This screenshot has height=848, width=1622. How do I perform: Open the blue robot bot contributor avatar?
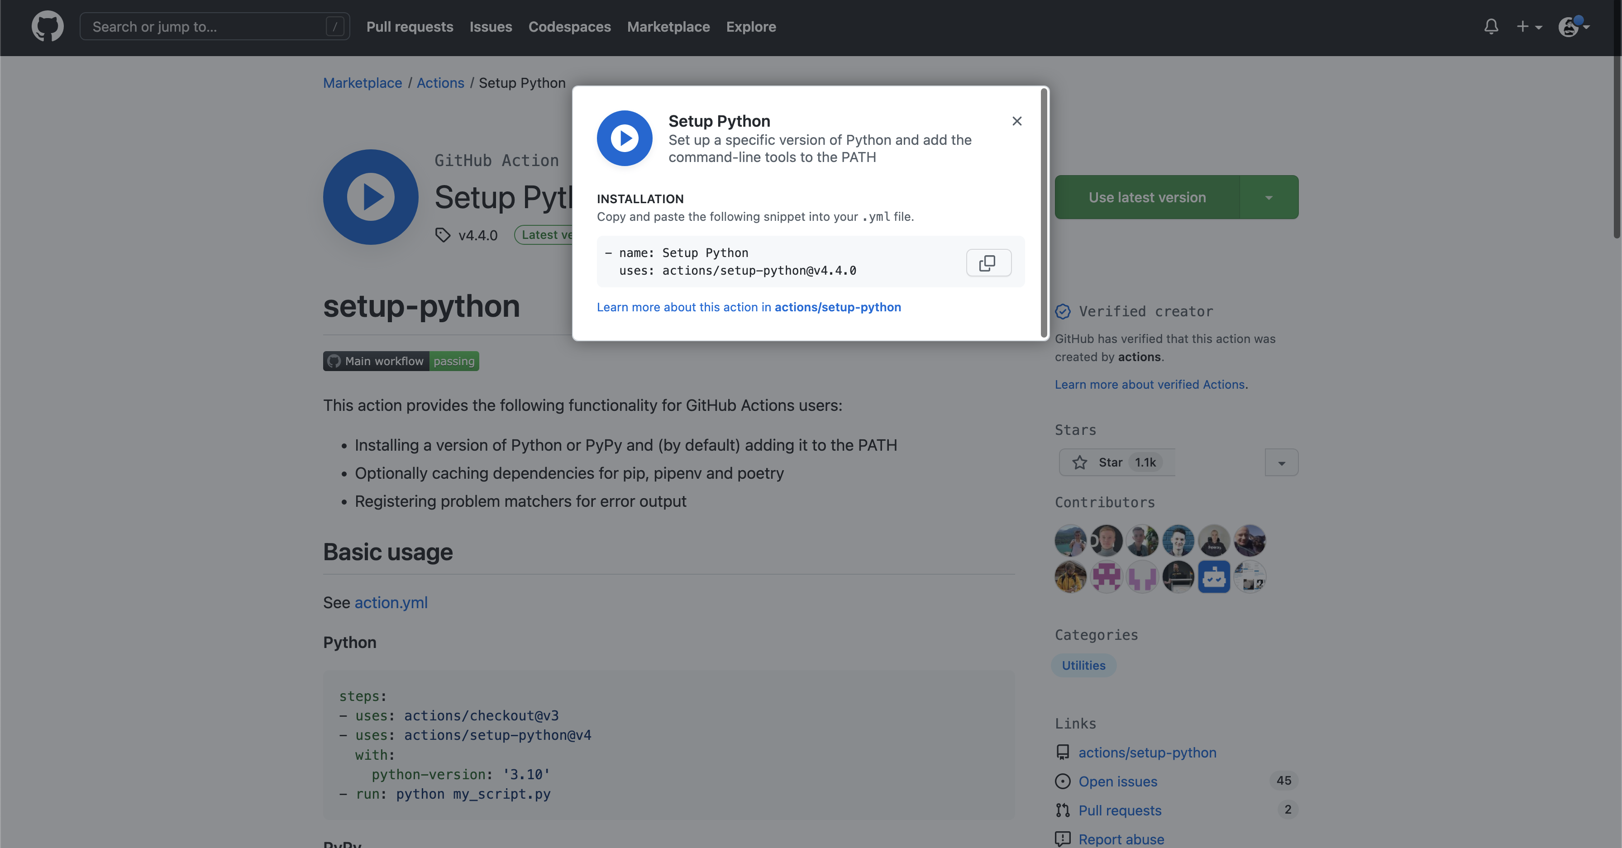(x=1213, y=576)
